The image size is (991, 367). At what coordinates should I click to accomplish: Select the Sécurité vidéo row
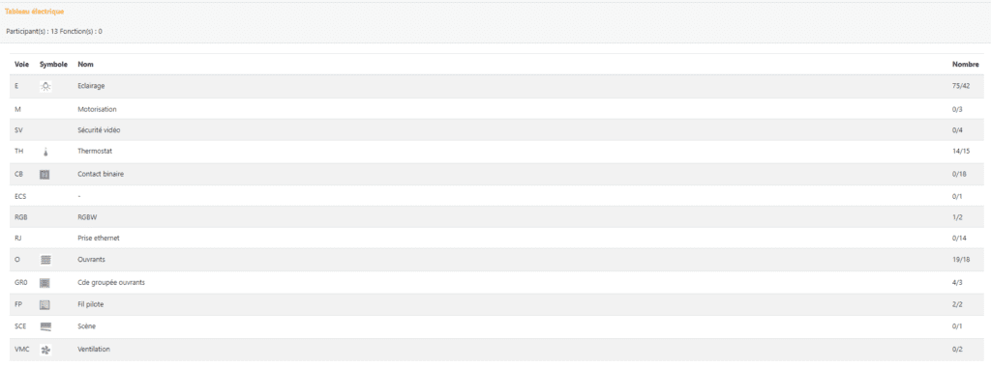[x=495, y=130]
